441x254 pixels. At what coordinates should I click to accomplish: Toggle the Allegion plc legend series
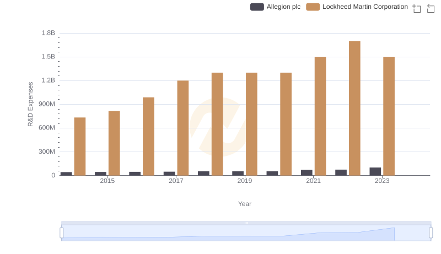275,7
